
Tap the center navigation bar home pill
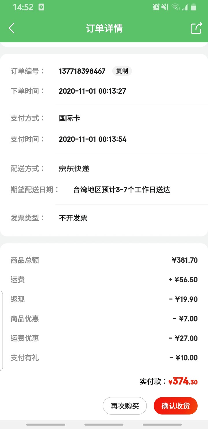click(104, 425)
